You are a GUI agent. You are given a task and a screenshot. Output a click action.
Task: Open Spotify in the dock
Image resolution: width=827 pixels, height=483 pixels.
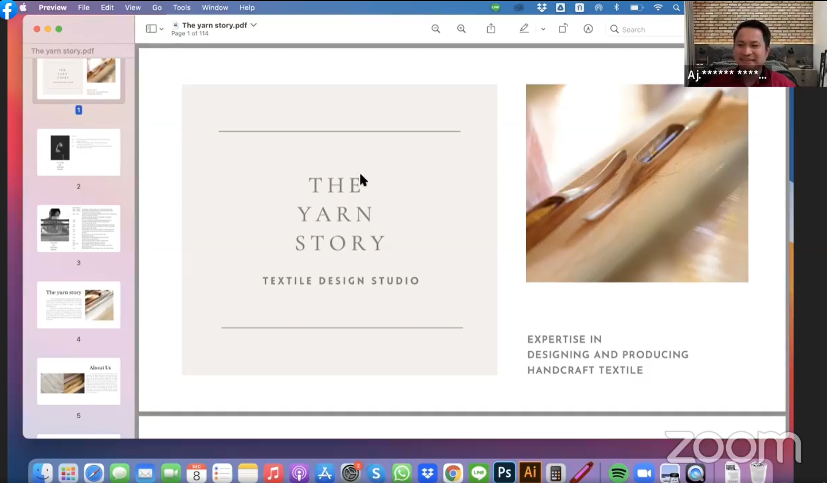tap(618, 473)
